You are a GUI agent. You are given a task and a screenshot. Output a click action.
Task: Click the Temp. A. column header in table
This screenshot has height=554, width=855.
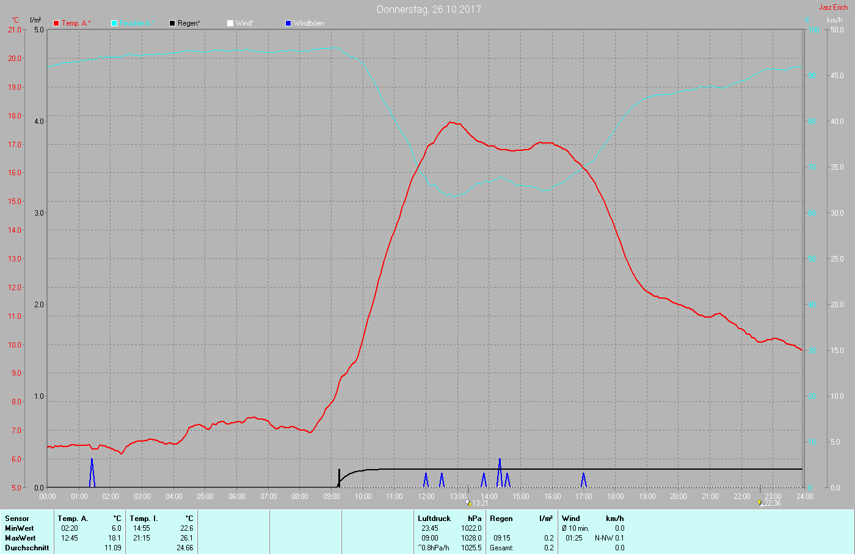point(73,519)
